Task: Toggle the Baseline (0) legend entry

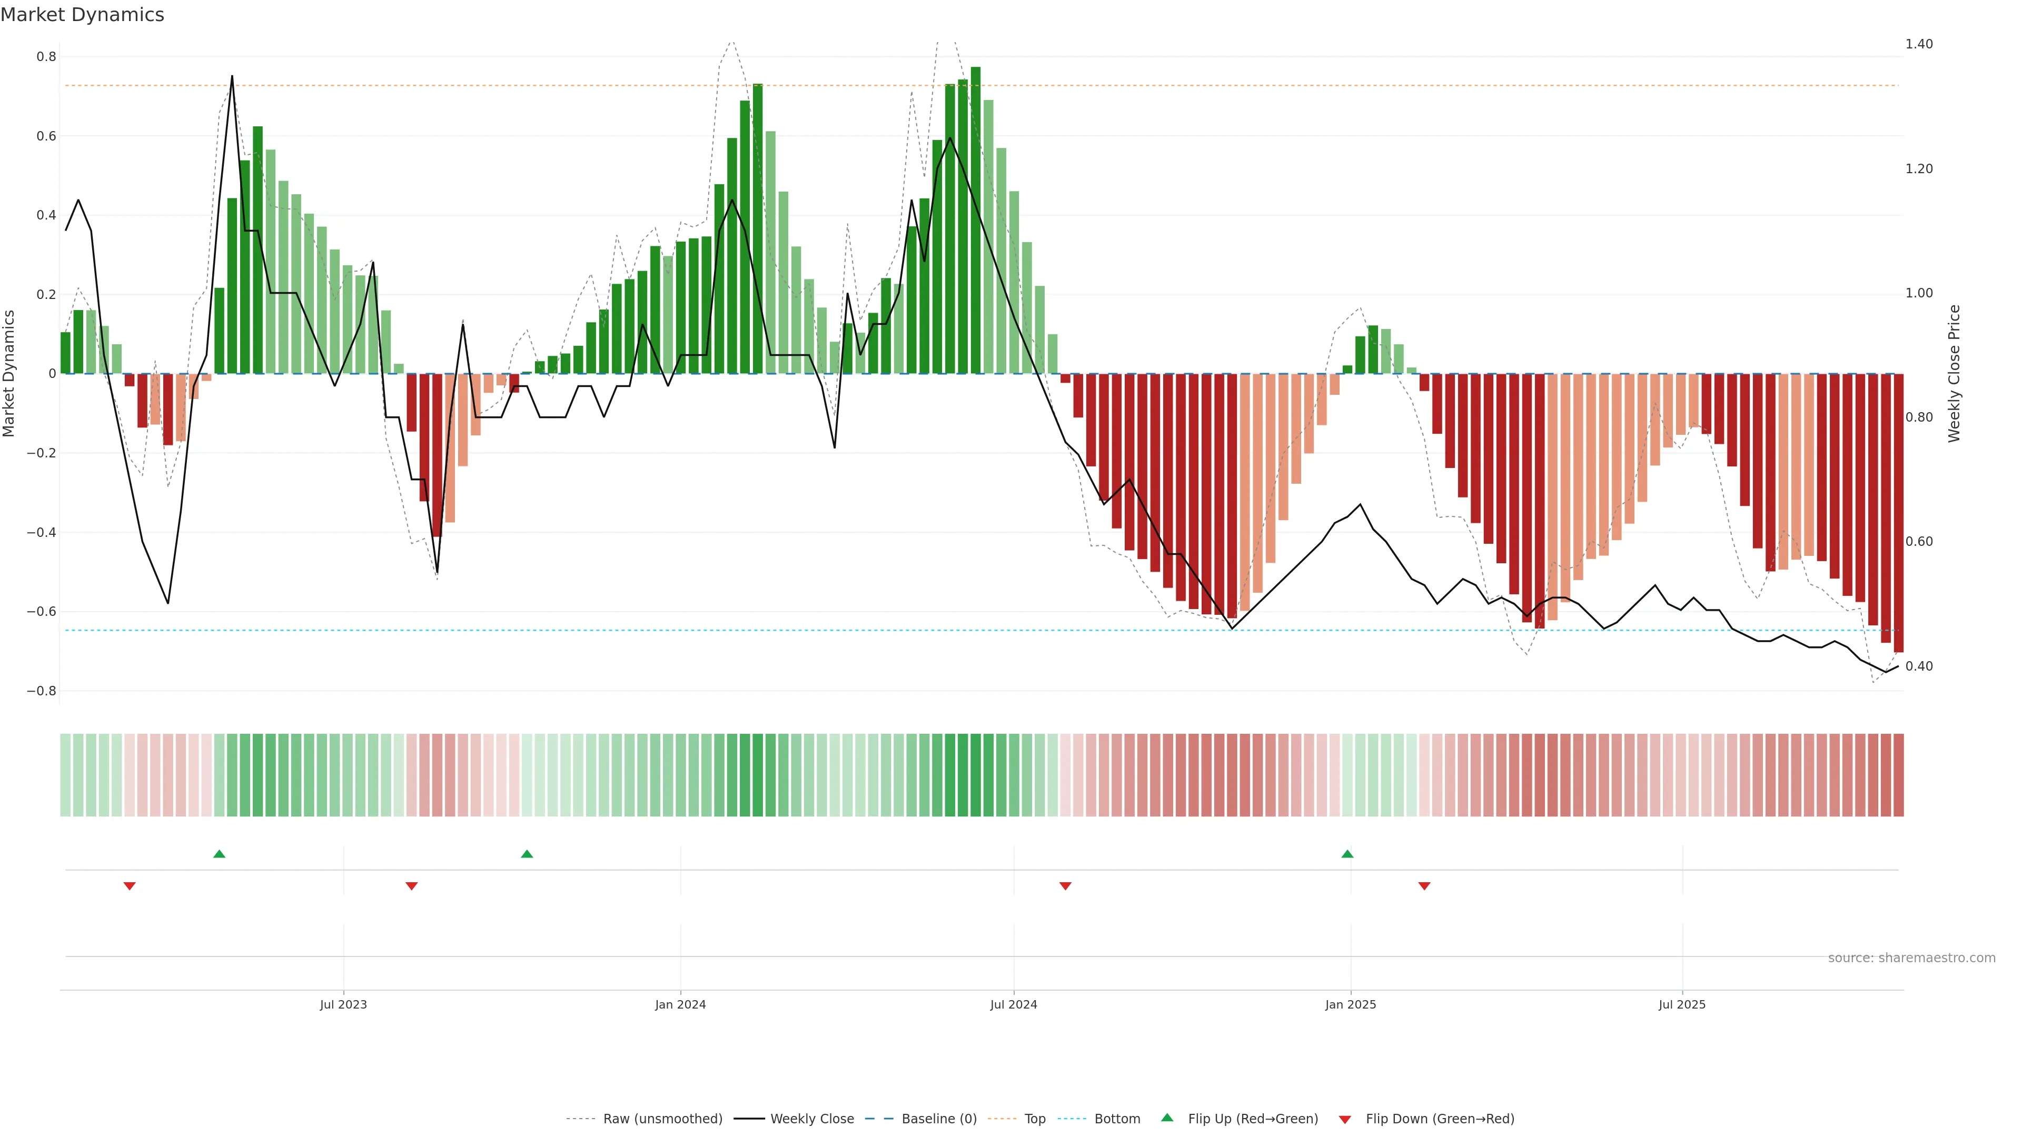Action: [939, 1119]
